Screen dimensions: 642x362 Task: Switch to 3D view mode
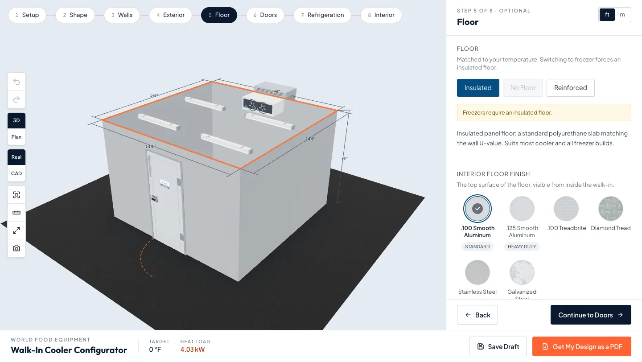(16, 120)
